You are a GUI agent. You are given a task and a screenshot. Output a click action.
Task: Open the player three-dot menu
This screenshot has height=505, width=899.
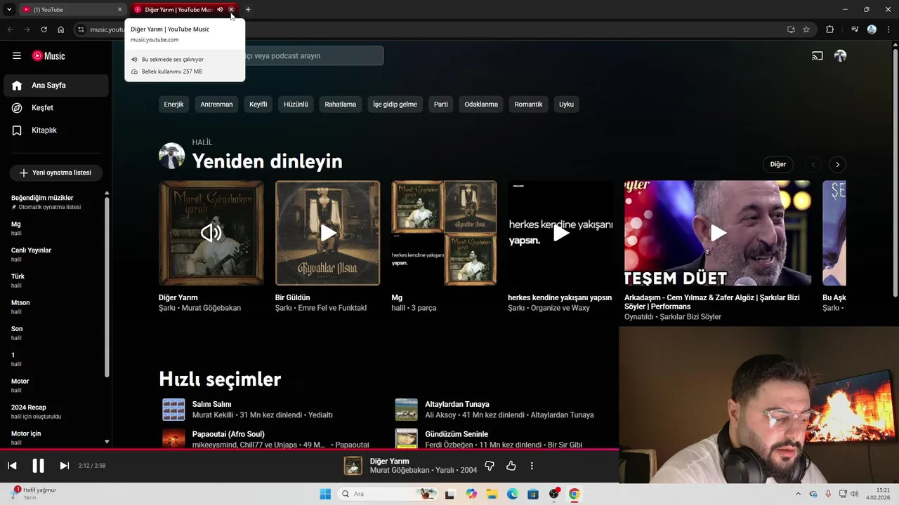click(532, 466)
